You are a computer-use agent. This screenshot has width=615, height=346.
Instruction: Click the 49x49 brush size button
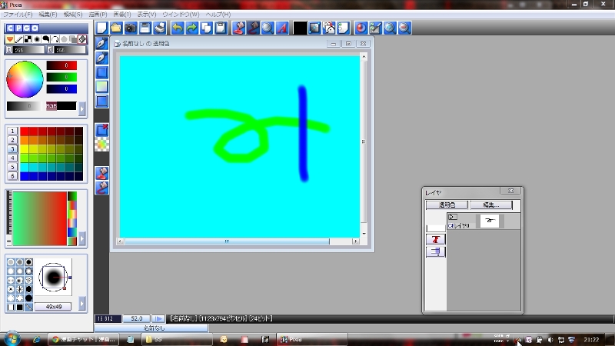pos(53,307)
